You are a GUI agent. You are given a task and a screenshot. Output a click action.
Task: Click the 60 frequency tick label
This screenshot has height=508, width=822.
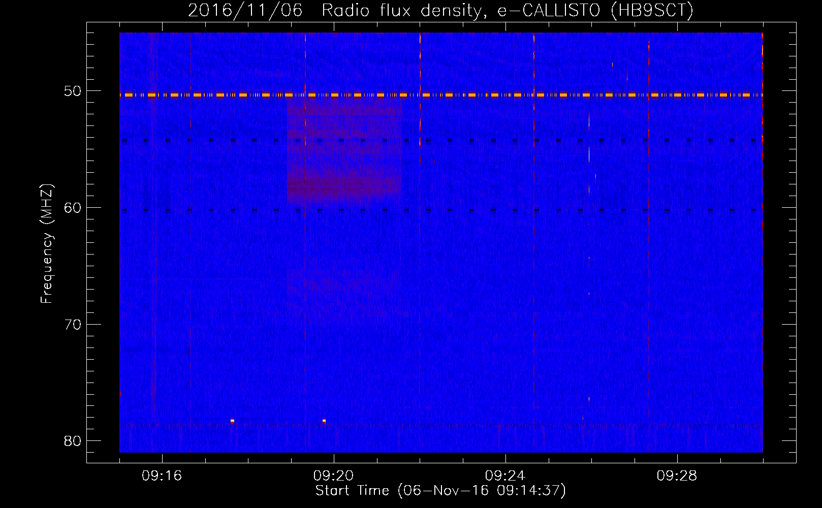pos(73,208)
